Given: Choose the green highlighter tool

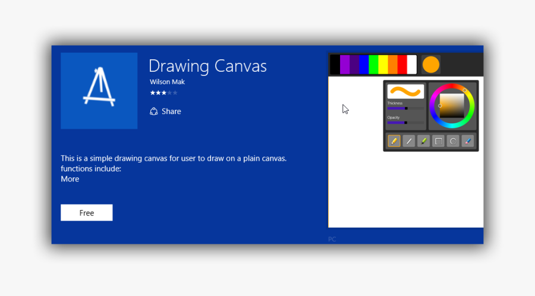Looking at the screenshot, I should [x=423, y=141].
